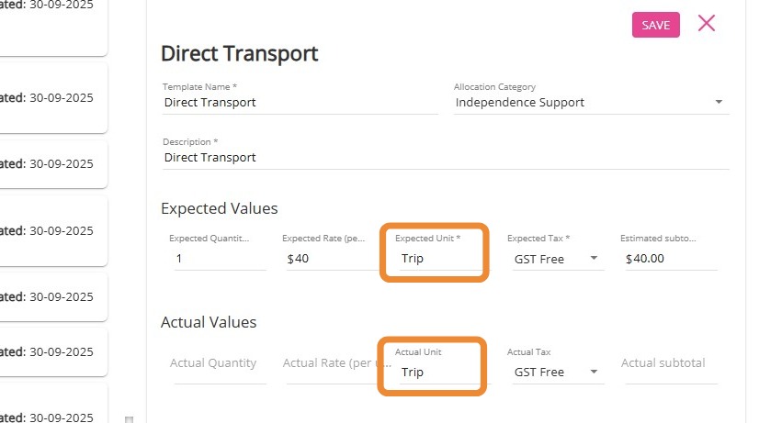Click the Expected Quantity field
This screenshot has height=423, width=759.
[x=219, y=259]
